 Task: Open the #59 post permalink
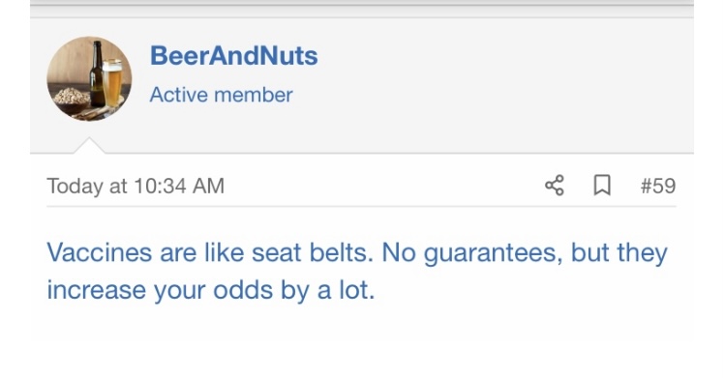(x=658, y=186)
